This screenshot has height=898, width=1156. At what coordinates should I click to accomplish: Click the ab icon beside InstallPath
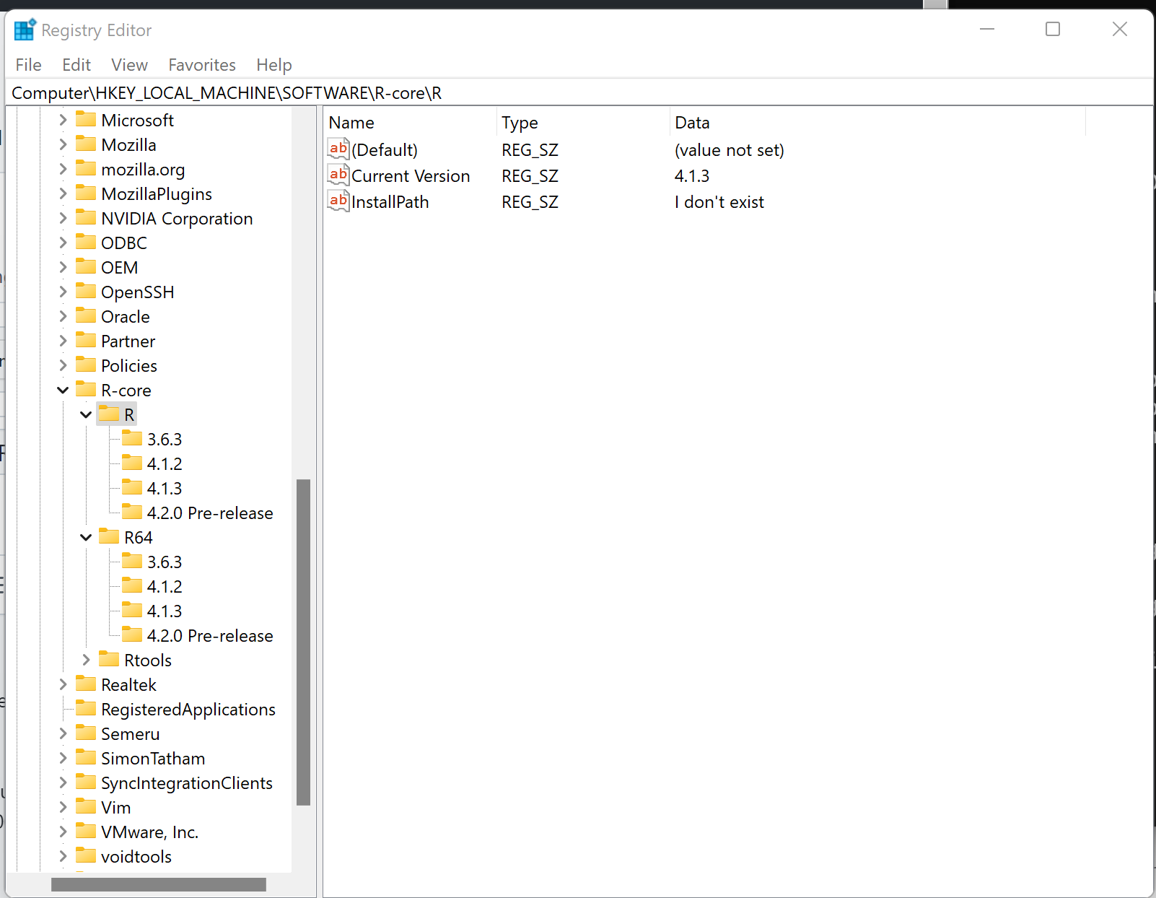(337, 201)
